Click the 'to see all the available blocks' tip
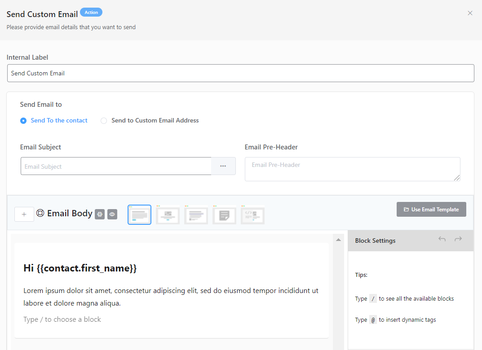Screen dimensions: 482x350 pyautogui.click(x=416, y=298)
